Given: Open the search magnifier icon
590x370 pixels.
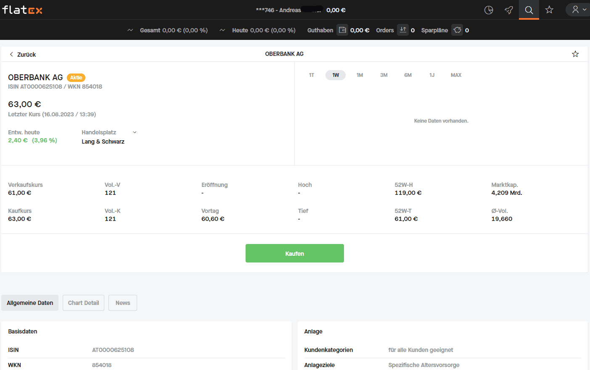Looking at the screenshot, I should pyautogui.click(x=529, y=10).
